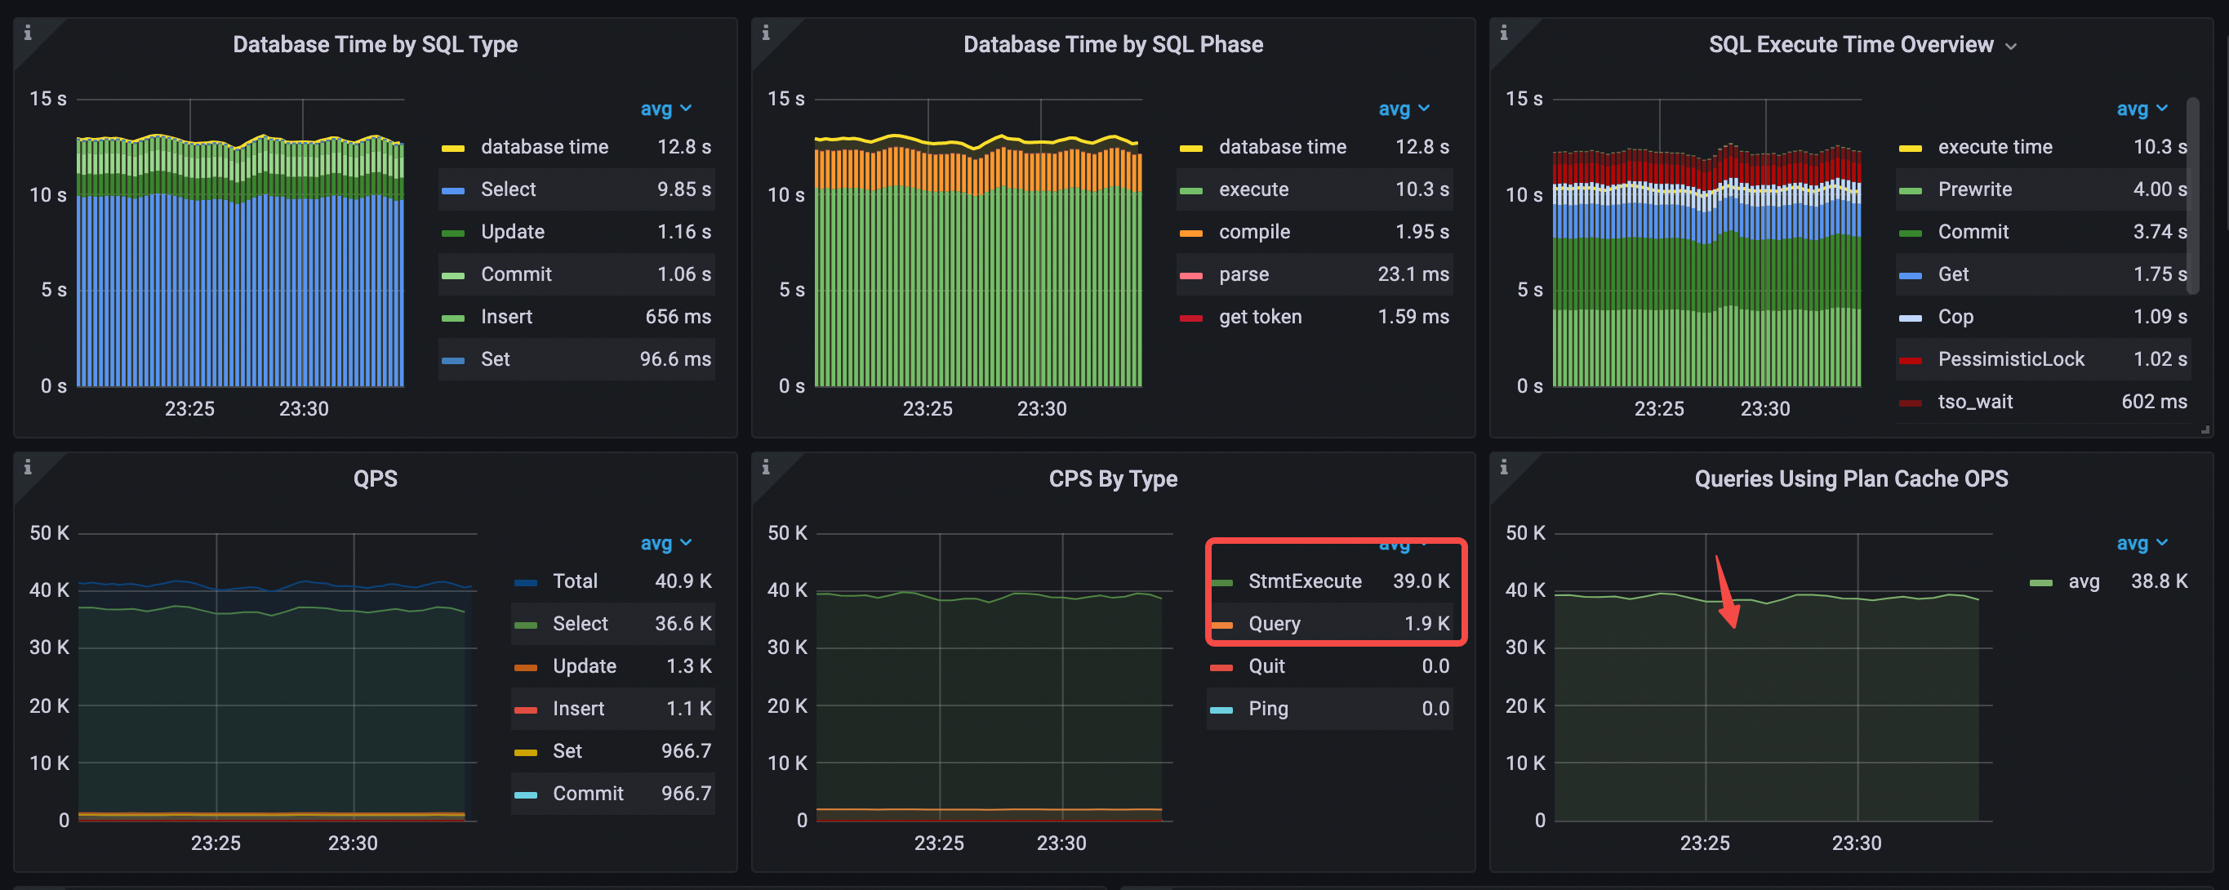Click the info icon on Database Time by SQL Phase panel

pyautogui.click(x=767, y=32)
